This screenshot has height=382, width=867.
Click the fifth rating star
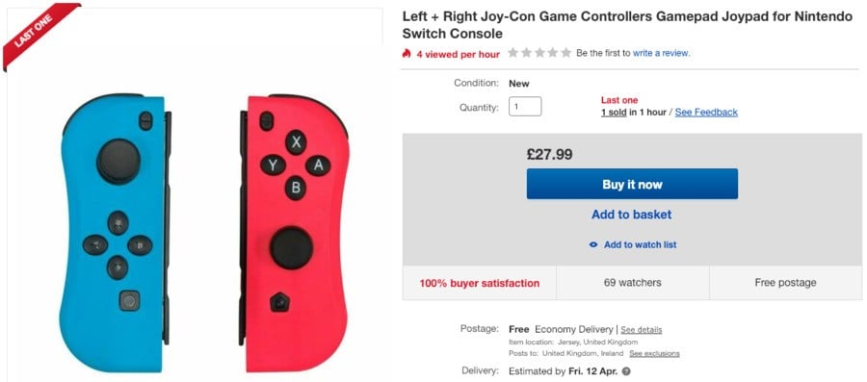point(566,53)
